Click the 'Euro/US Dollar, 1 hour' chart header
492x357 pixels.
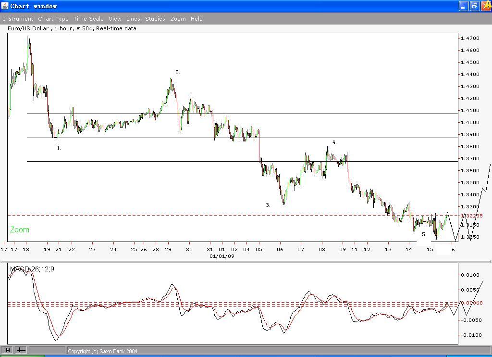[72, 28]
